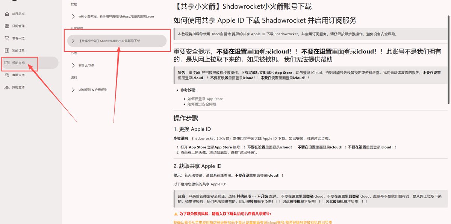Expand the chevron beside 返利规则 & 升级规则
This screenshot has width=451, height=224.
(x=73, y=90)
